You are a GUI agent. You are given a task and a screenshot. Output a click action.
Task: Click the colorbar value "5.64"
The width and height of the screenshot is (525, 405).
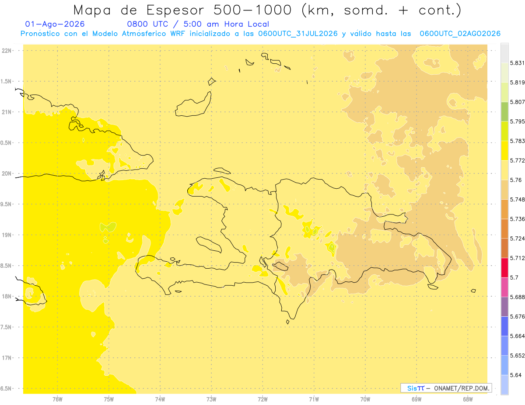[x=516, y=375]
